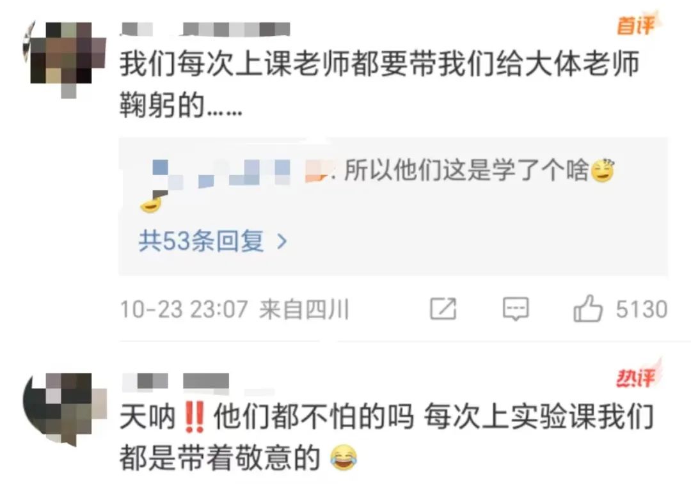Tap the laughing-crying emoji after 敬意的
Viewport: 691px width, 484px height.
coord(344,458)
